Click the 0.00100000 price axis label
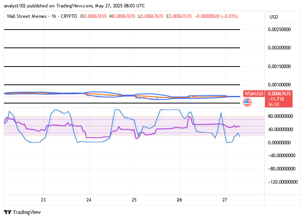 click(279, 85)
